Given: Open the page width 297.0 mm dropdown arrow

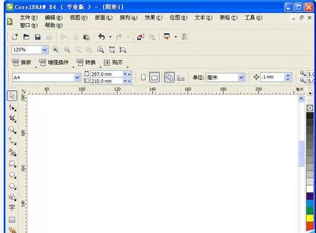Looking at the screenshot, I should [x=125, y=74].
